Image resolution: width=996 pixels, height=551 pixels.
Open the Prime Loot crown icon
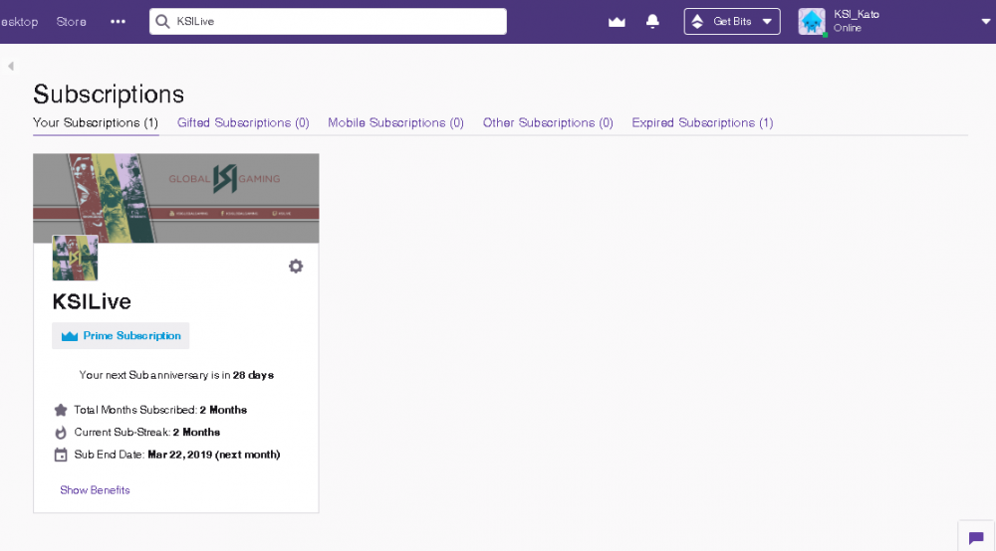(x=617, y=22)
